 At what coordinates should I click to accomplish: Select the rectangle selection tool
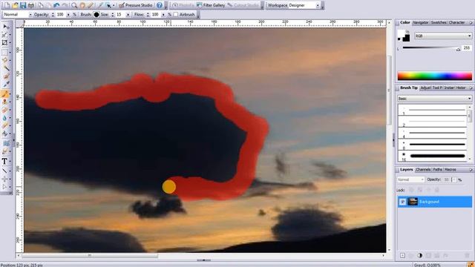tap(5, 53)
